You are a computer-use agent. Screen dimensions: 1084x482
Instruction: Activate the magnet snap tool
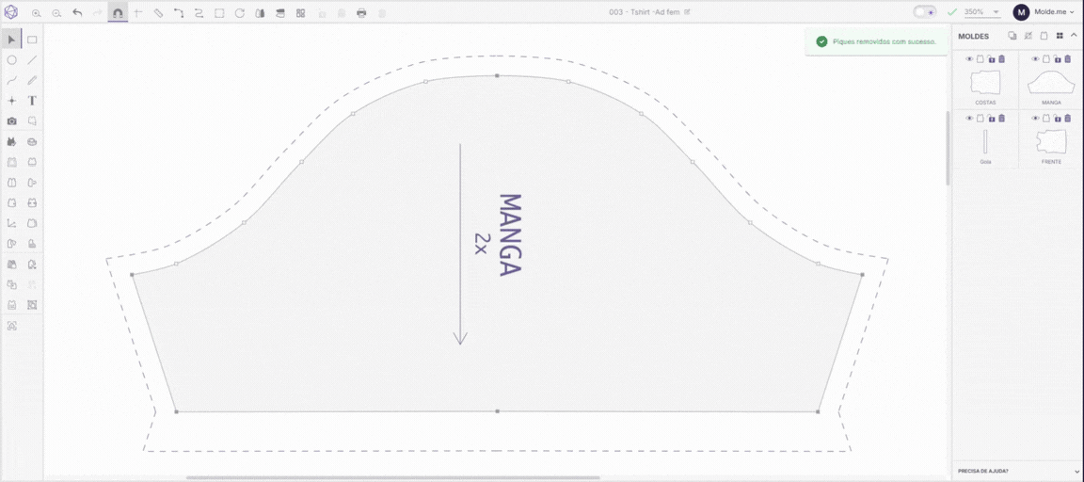click(x=118, y=13)
